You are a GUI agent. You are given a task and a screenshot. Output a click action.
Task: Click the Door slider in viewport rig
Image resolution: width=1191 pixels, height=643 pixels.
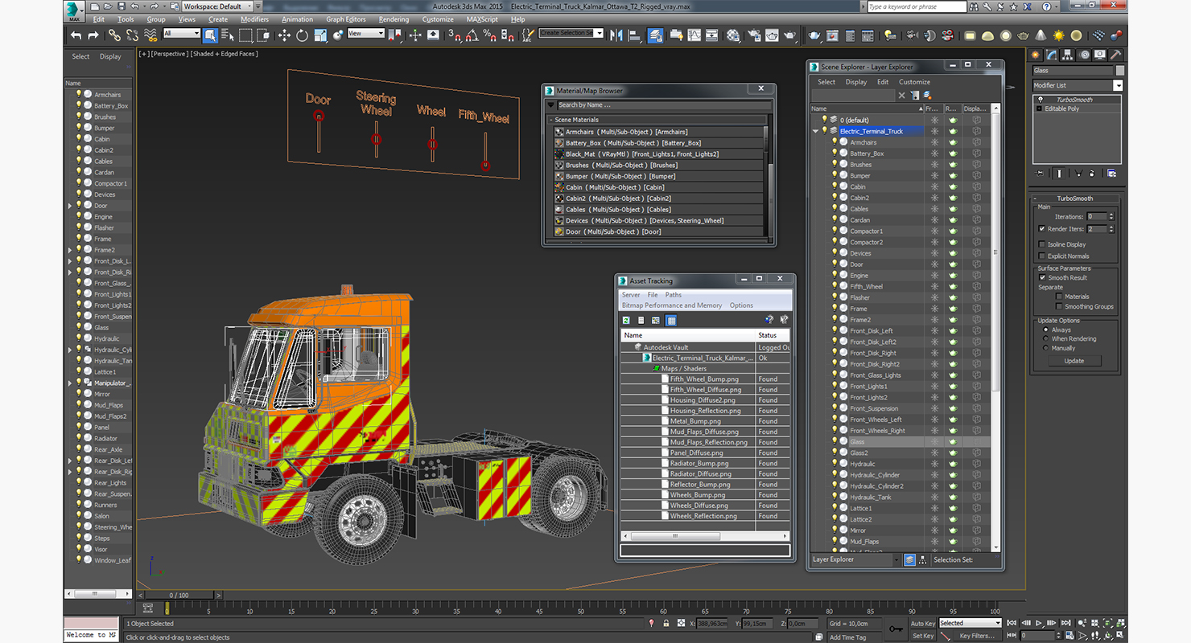319,117
